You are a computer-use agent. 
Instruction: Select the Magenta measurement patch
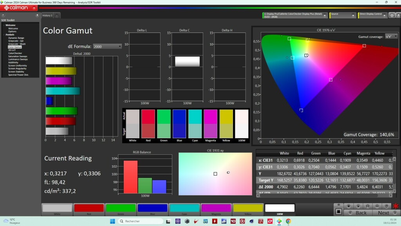coord(216,210)
